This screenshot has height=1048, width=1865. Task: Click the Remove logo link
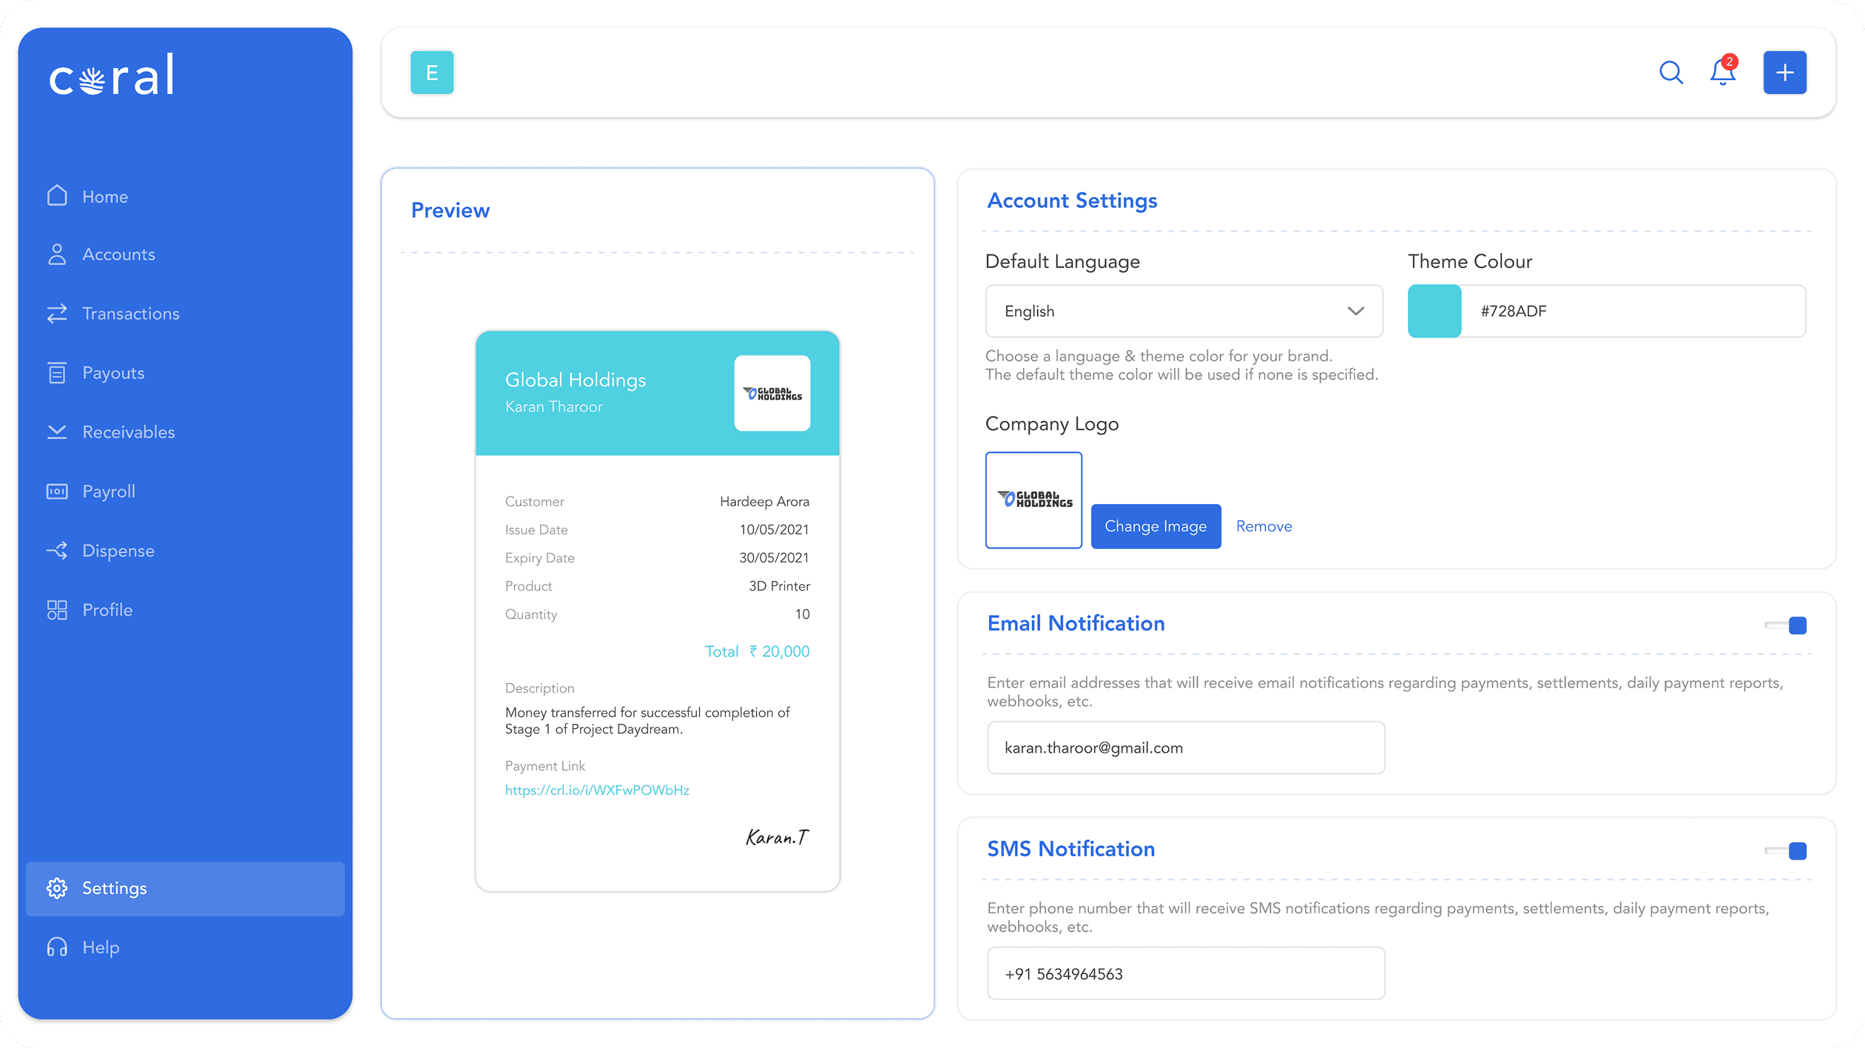coord(1264,526)
